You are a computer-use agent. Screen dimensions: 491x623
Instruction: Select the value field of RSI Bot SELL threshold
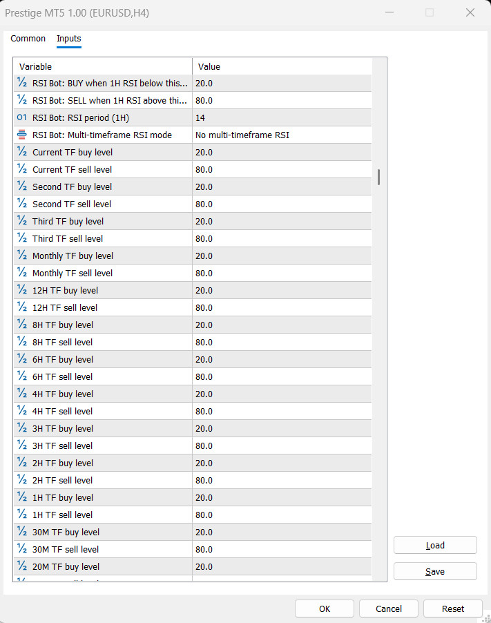[282, 101]
